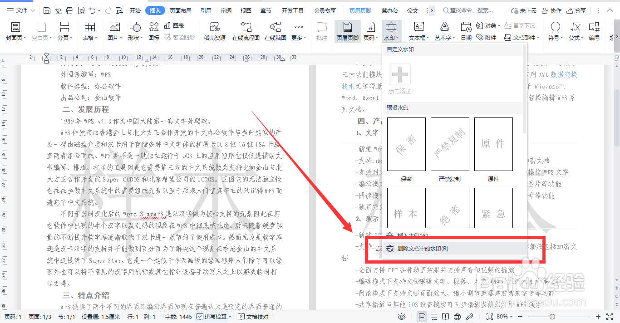
Task: Click the 未上云 cloud status button
Action: [x=523, y=10]
